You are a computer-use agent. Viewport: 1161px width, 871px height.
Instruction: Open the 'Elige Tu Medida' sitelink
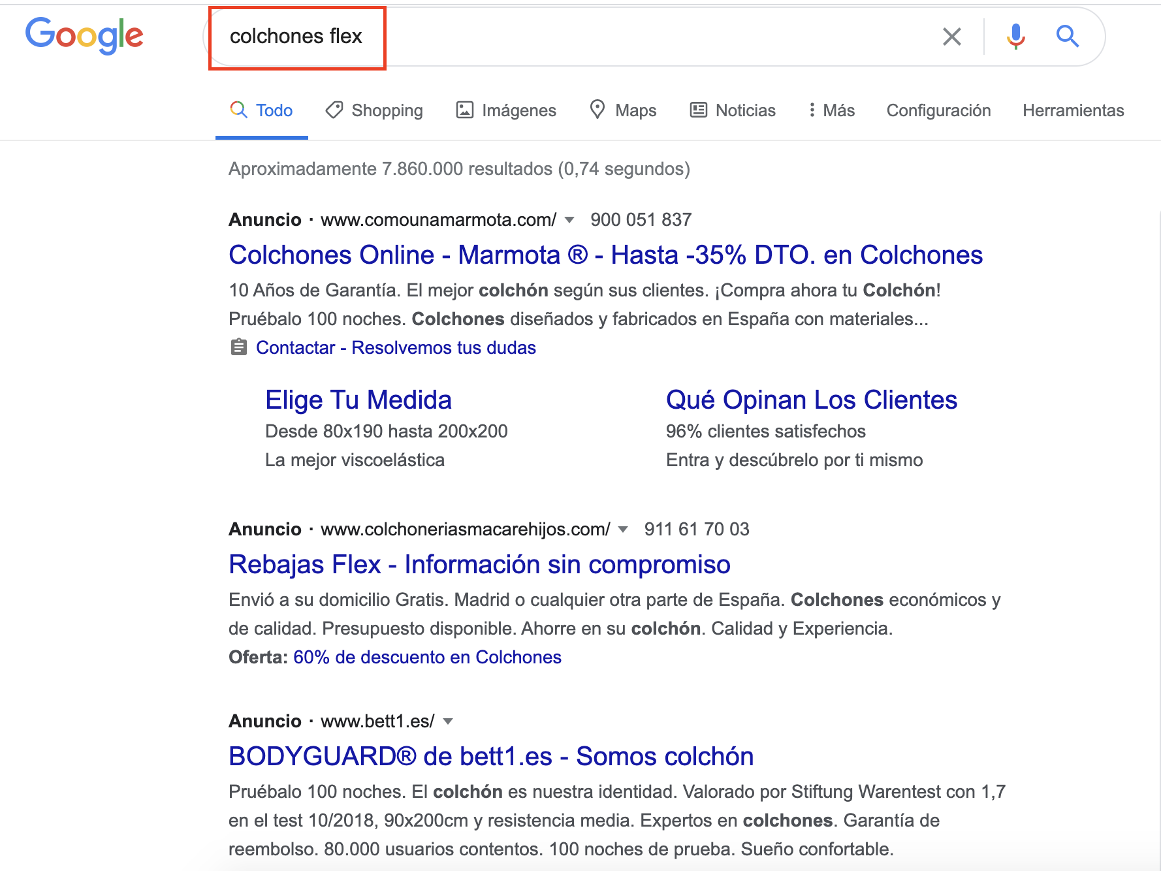pyautogui.click(x=358, y=400)
